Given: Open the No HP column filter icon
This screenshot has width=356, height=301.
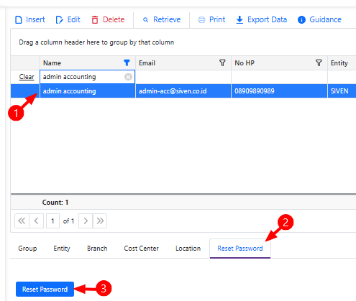Looking at the screenshot, I should pyautogui.click(x=319, y=62).
